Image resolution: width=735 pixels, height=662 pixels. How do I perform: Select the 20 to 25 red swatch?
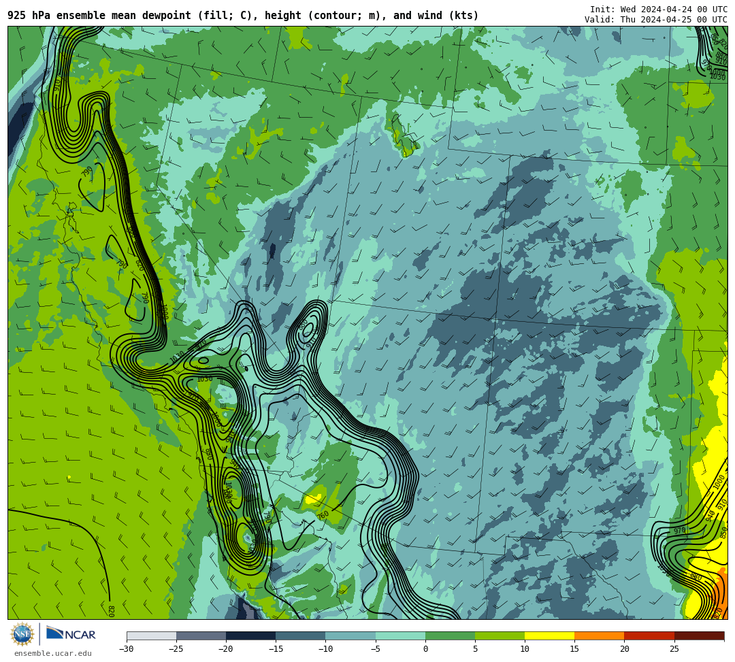(x=649, y=635)
